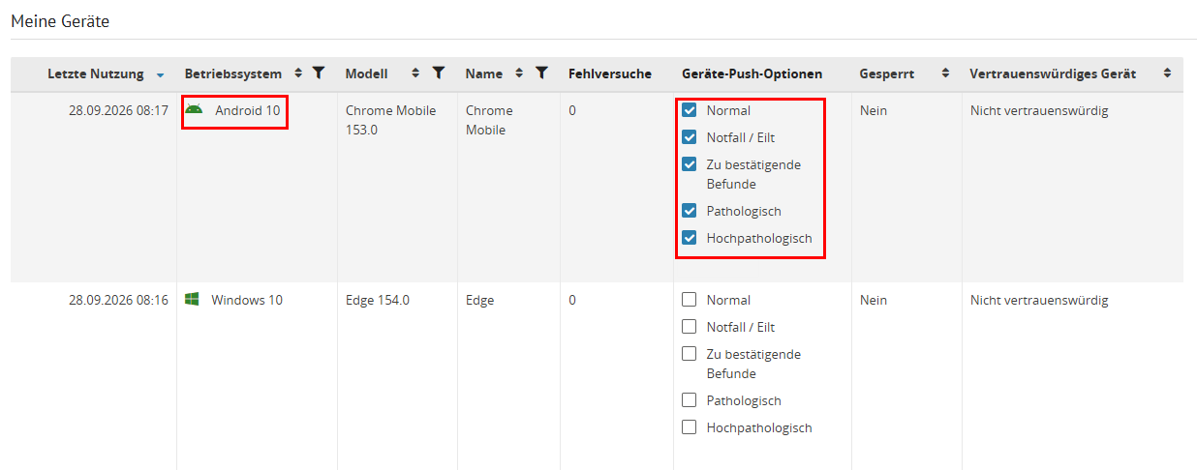The width and height of the screenshot is (1197, 470).
Task: Click the Modell column header text
Action: pos(367,73)
